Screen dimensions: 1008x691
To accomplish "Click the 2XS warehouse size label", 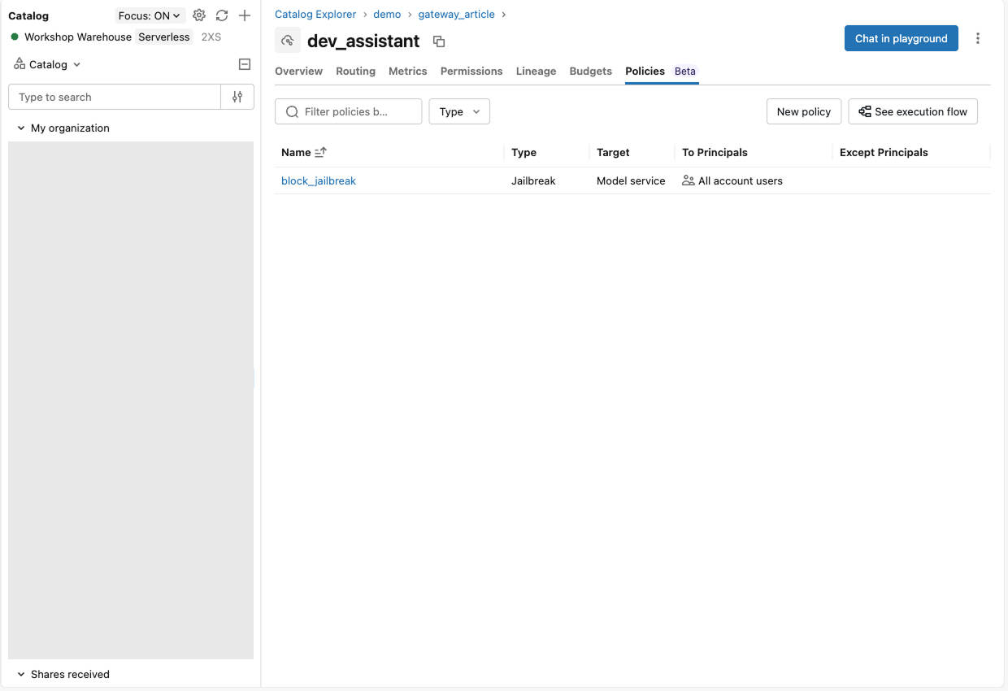I will coord(211,37).
